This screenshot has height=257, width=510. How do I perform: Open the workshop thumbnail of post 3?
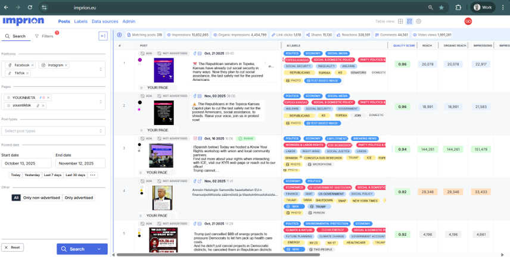[161, 156]
